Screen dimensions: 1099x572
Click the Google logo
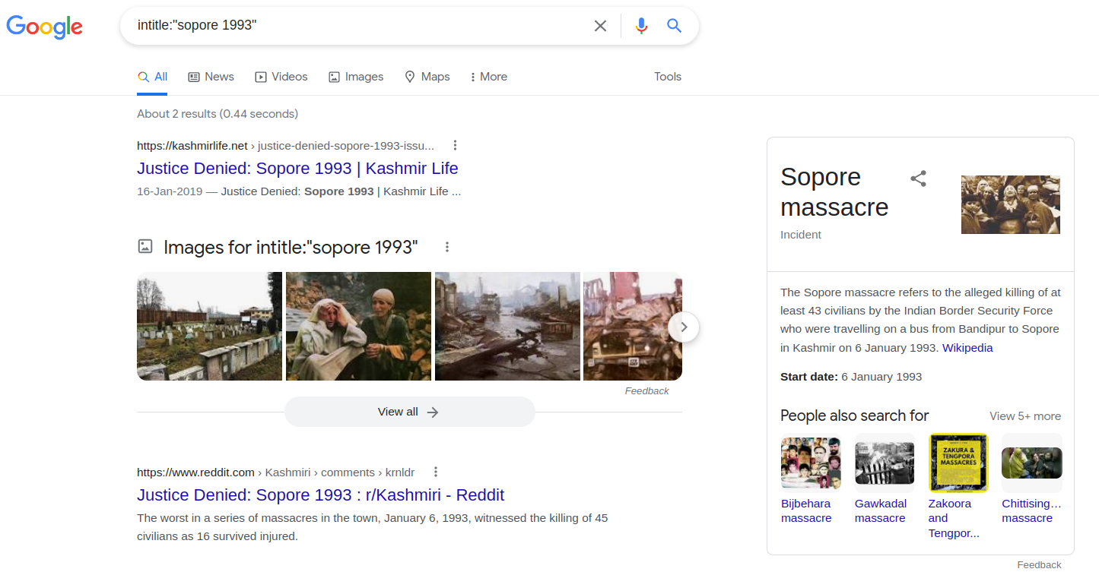(x=45, y=27)
